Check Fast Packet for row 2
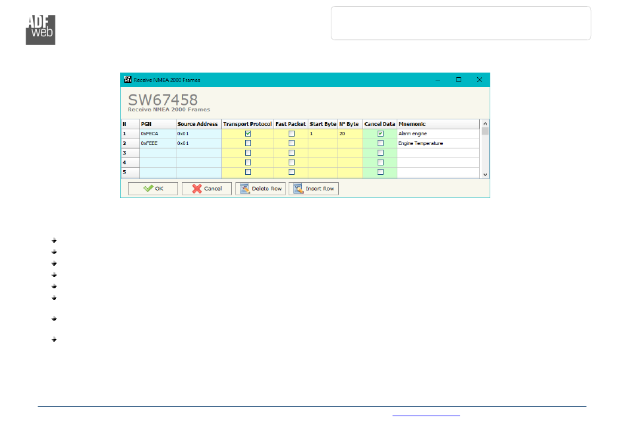Viewport: 626px width, 440px height. click(x=291, y=143)
